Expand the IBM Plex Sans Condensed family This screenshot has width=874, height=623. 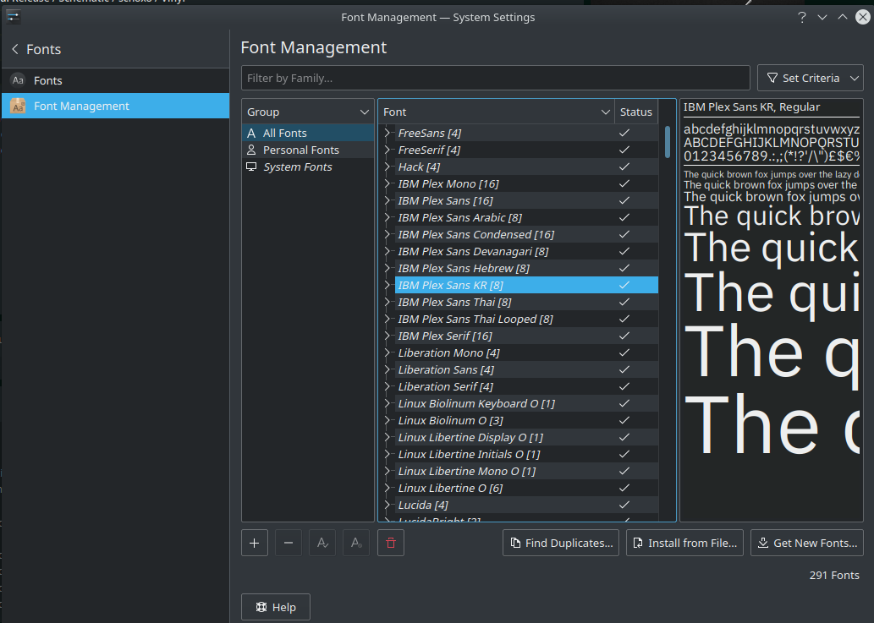tap(388, 234)
